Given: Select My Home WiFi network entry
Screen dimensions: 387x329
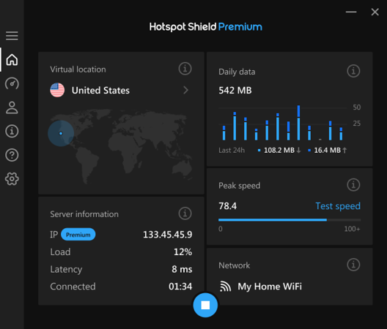Looking at the screenshot, I should pos(261,287).
